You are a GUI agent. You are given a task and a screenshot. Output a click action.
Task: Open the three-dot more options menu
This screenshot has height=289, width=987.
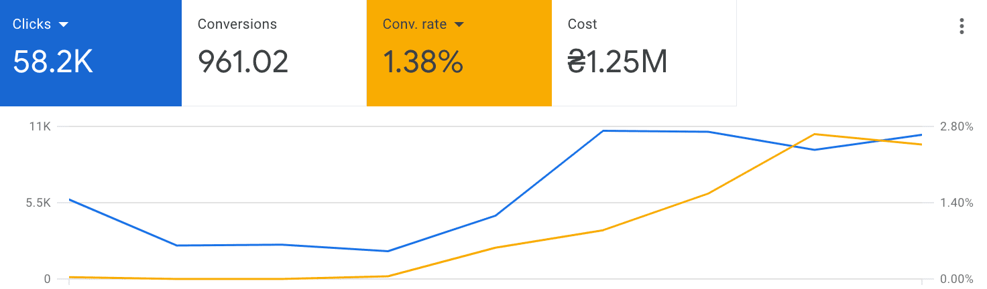(x=962, y=26)
